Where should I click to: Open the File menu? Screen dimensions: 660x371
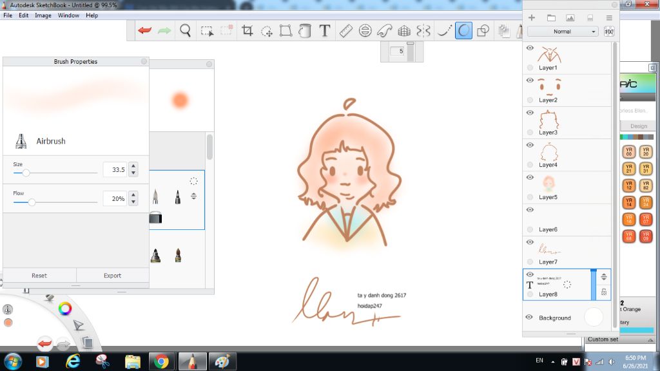pos(8,15)
